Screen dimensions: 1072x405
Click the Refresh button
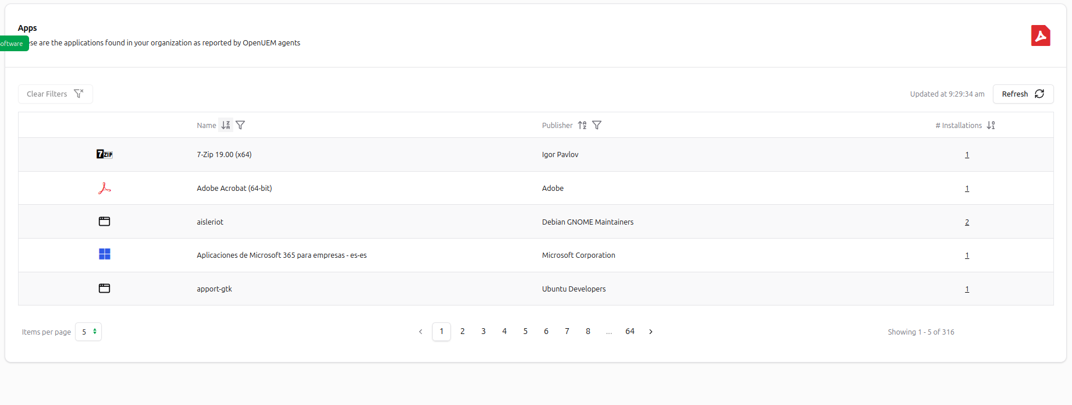1023,94
